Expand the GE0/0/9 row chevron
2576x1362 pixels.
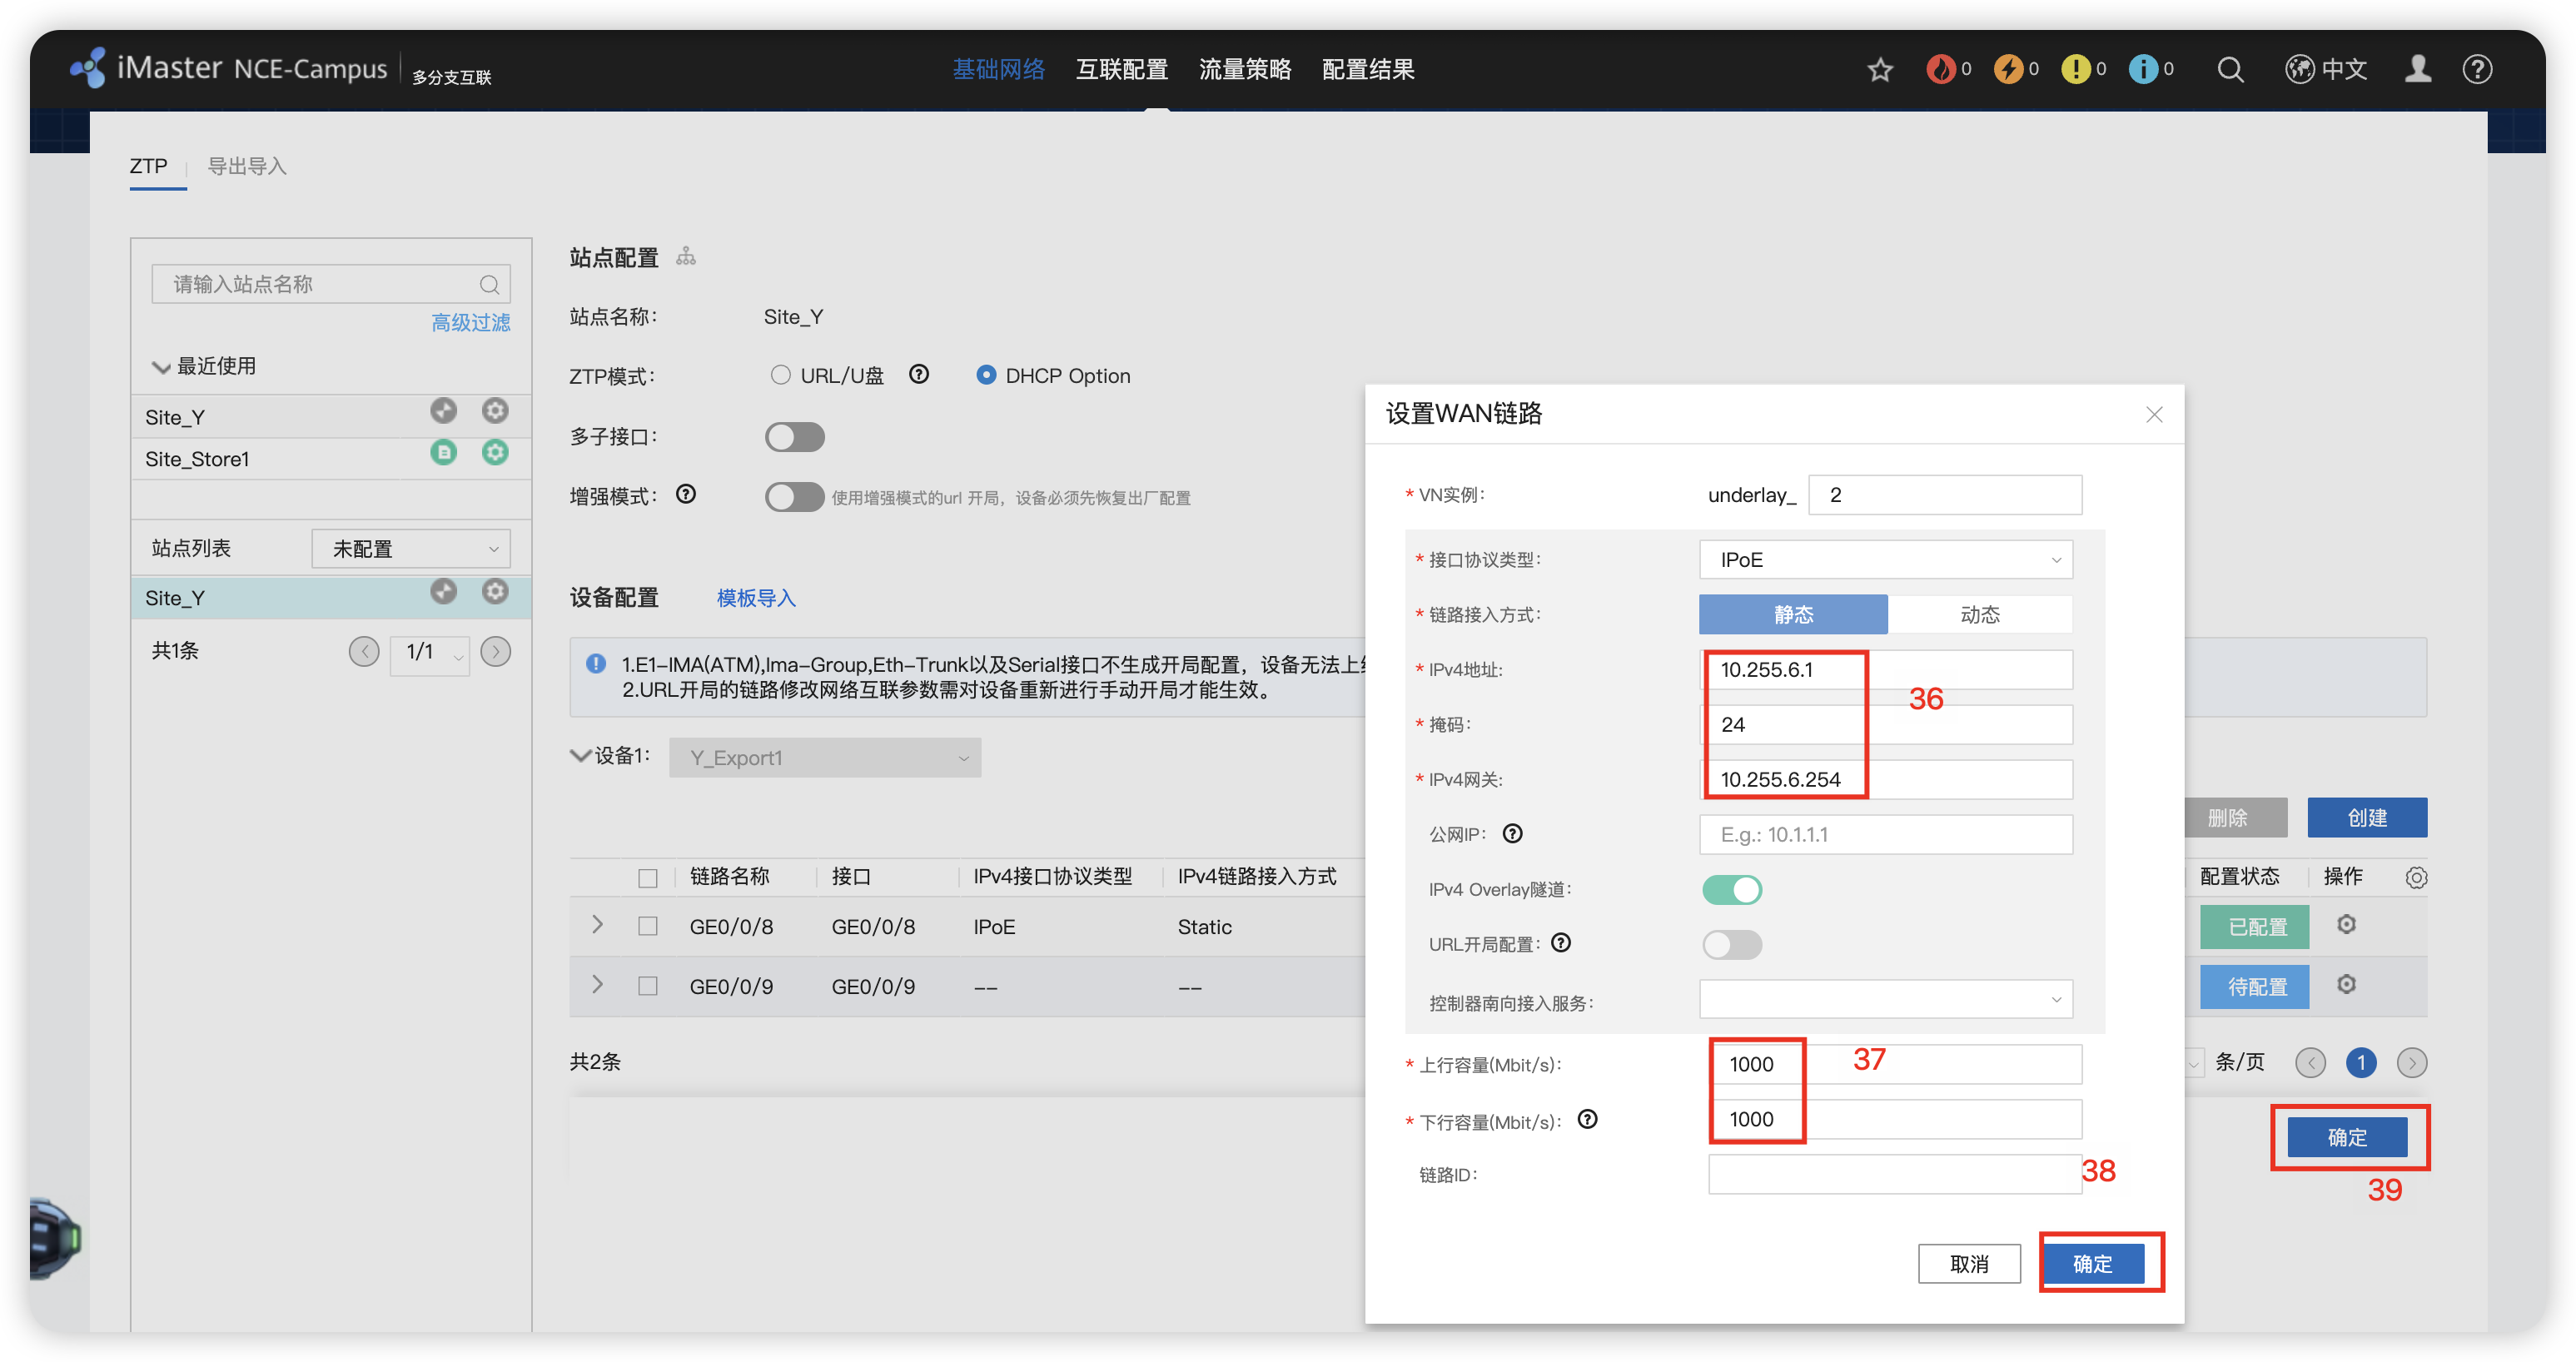[x=597, y=984]
